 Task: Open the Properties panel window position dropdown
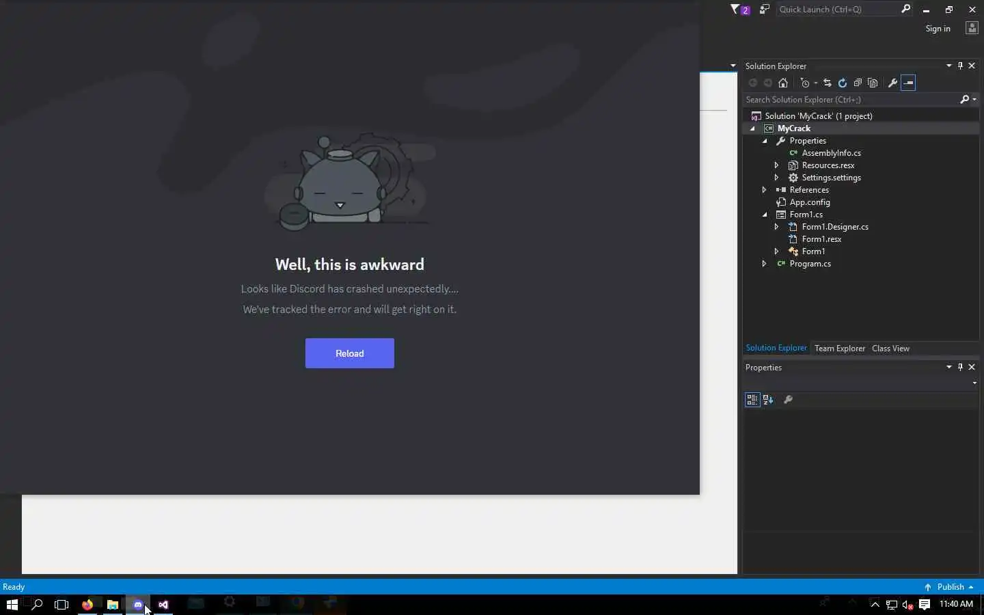(948, 367)
